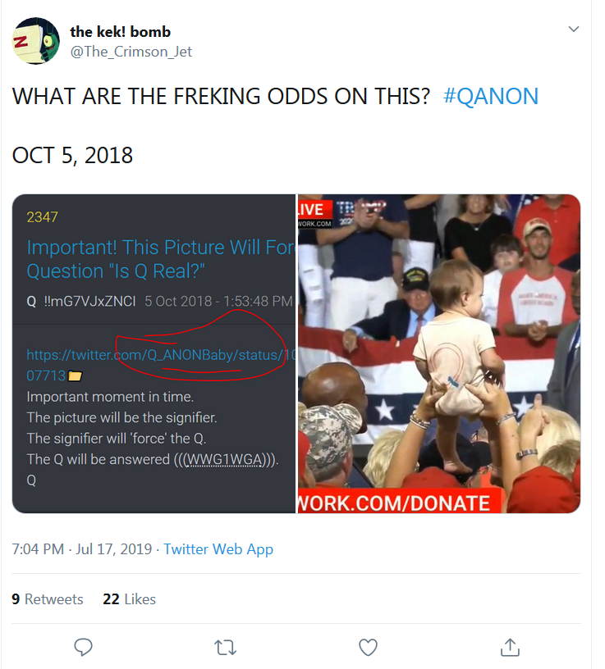Open the 7:04 PM Jul 17, 2019 timestamp

pyautogui.click(x=82, y=549)
